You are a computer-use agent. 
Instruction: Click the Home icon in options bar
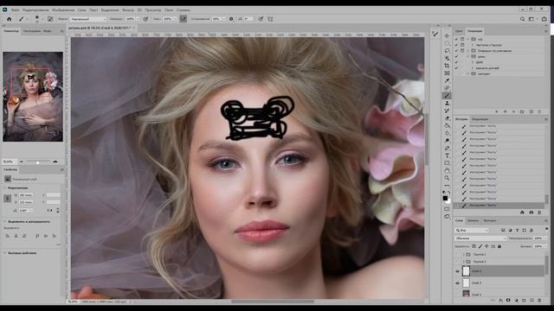[10, 19]
